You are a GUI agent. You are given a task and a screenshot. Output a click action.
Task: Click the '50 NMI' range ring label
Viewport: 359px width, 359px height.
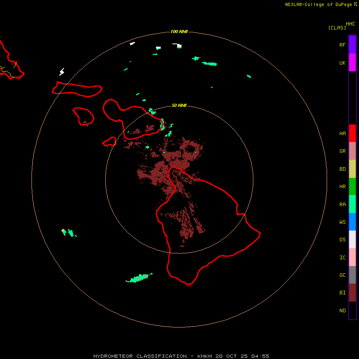[x=179, y=105]
